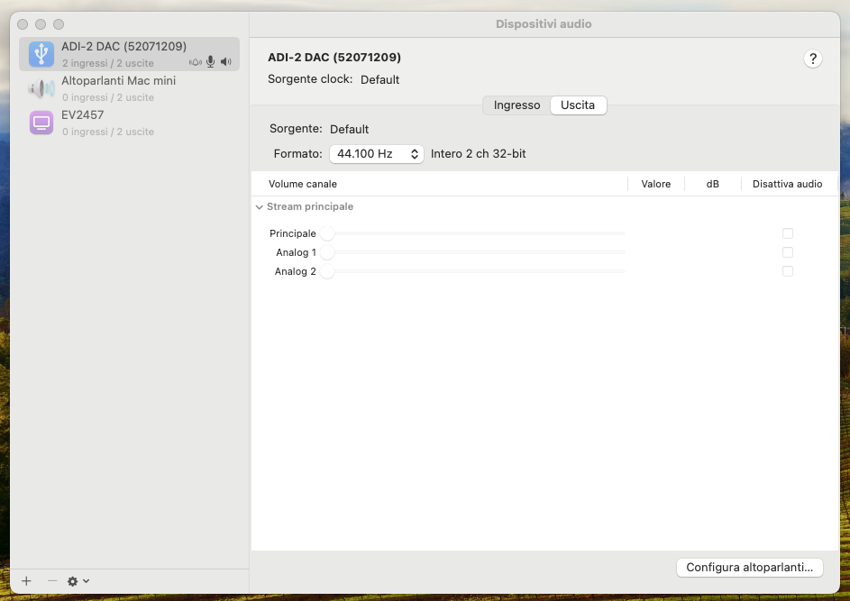Mute the Analog 1 channel checkbox
Screen dimensions: 850x601
point(788,252)
